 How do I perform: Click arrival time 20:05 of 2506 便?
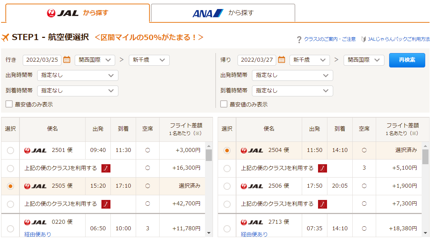click(x=340, y=186)
